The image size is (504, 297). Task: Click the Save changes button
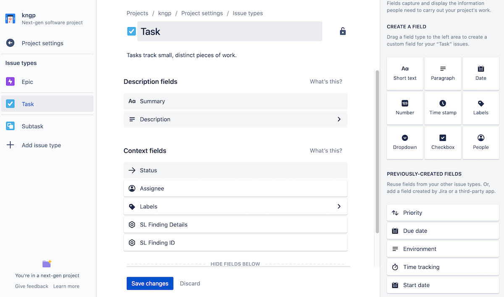(150, 283)
